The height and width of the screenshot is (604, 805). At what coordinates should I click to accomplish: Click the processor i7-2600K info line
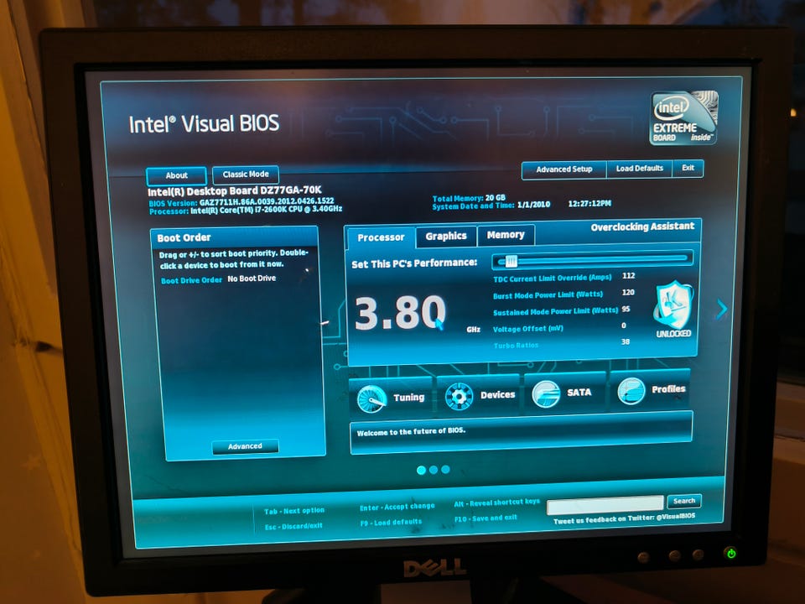point(246,210)
